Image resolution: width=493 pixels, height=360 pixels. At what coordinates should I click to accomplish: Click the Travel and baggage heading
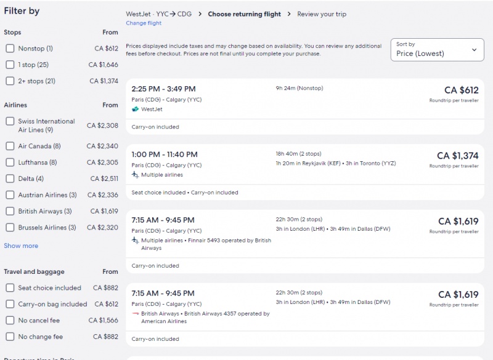pos(34,272)
